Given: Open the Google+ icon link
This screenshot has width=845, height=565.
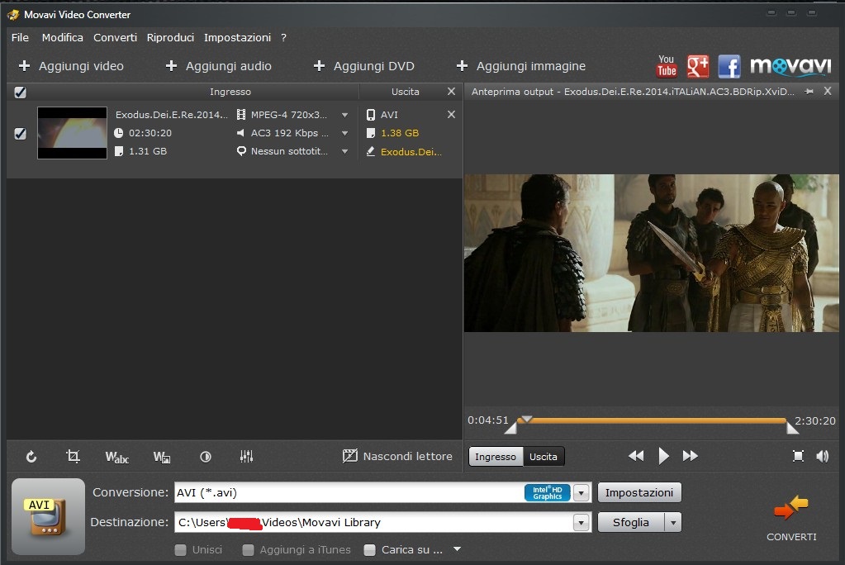Looking at the screenshot, I should 698,66.
